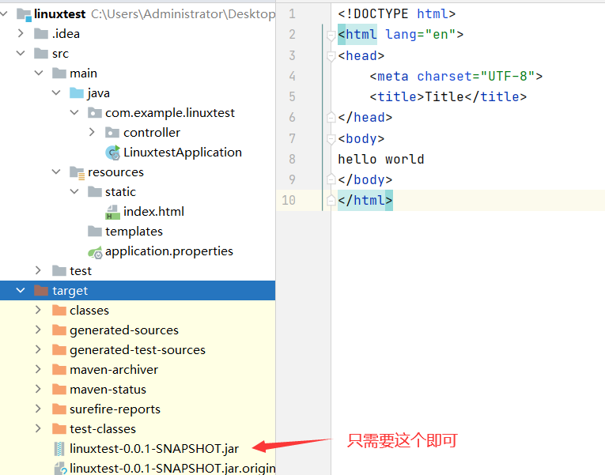Expand the maven-archiver folder
Viewport: 605px width, 475px height.
pos(38,369)
